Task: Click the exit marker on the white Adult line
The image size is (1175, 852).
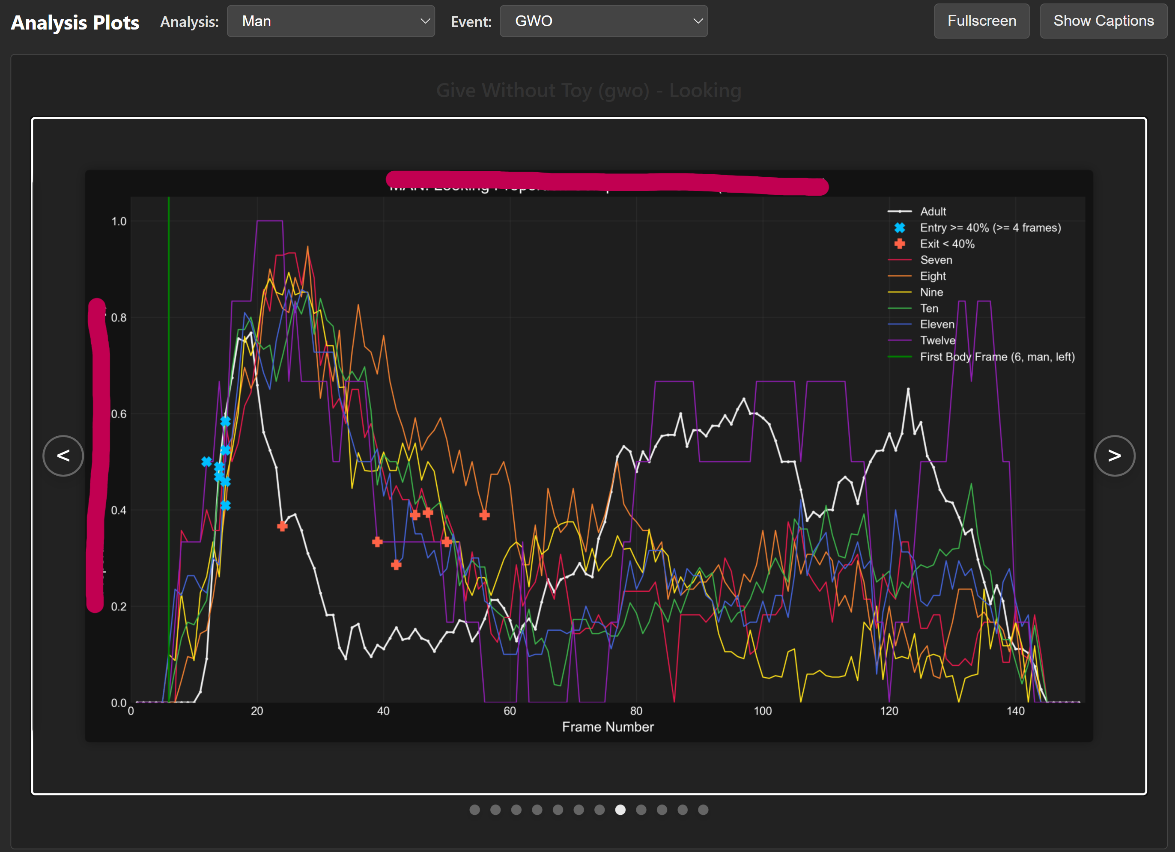Action: [282, 526]
